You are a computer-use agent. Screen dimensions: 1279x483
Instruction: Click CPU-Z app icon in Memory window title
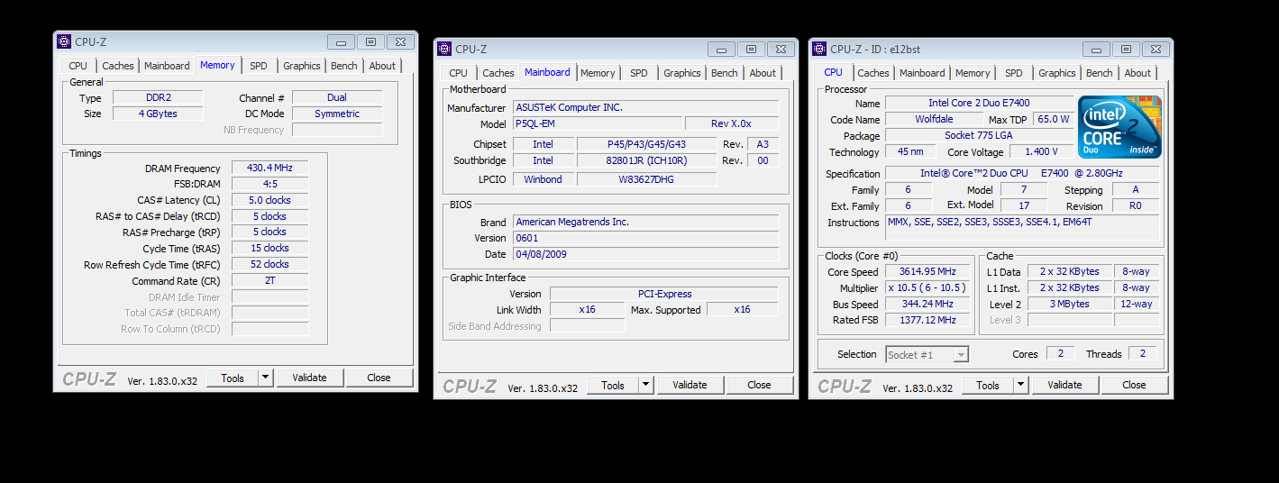[x=64, y=41]
